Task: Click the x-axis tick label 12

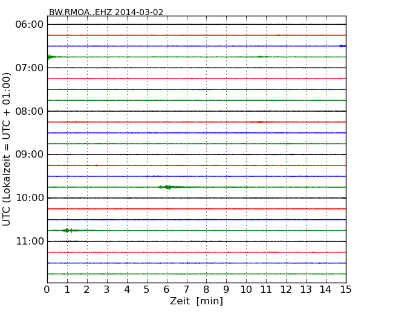Action: (x=286, y=290)
